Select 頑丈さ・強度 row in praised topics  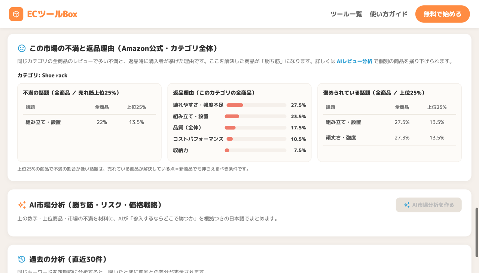(x=390, y=138)
